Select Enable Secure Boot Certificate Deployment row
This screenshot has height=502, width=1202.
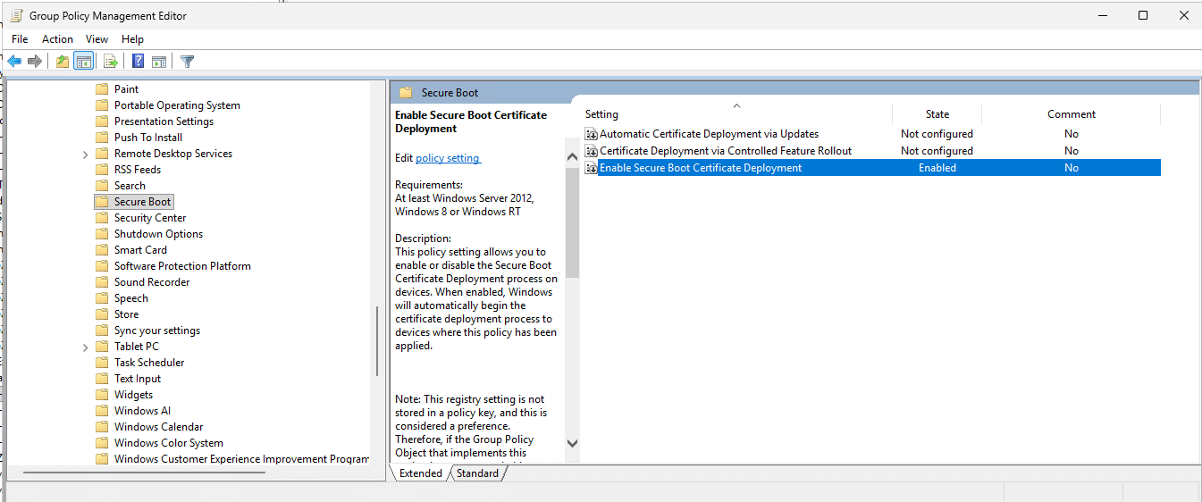pyautogui.click(x=701, y=168)
